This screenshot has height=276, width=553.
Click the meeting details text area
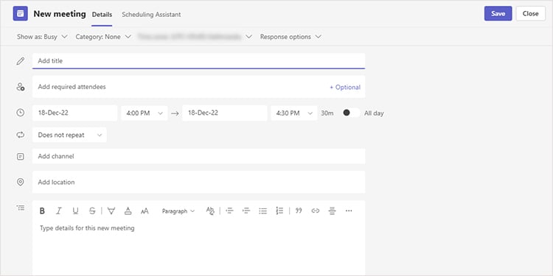pyautogui.click(x=198, y=248)
